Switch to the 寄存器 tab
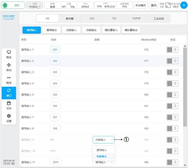This screenshot has width=188, height=168. click(x=70, y=19)
